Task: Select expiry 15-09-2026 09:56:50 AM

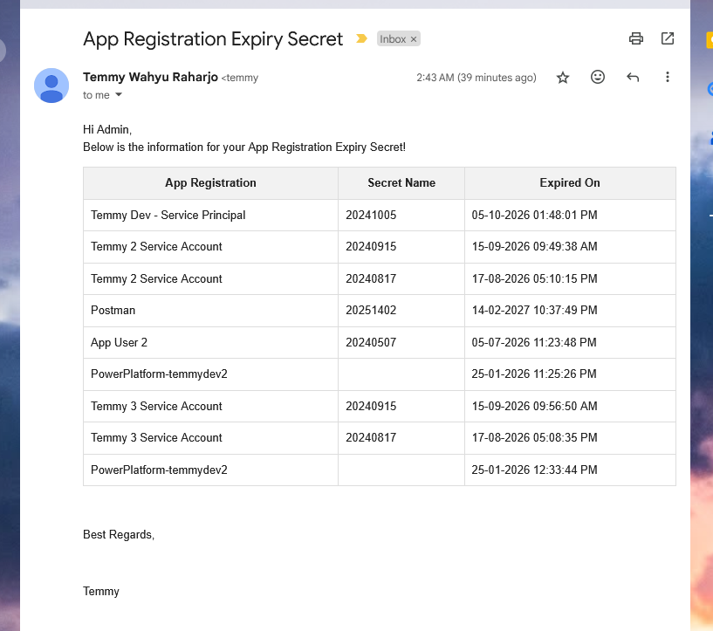Action: tap(534, 406)
